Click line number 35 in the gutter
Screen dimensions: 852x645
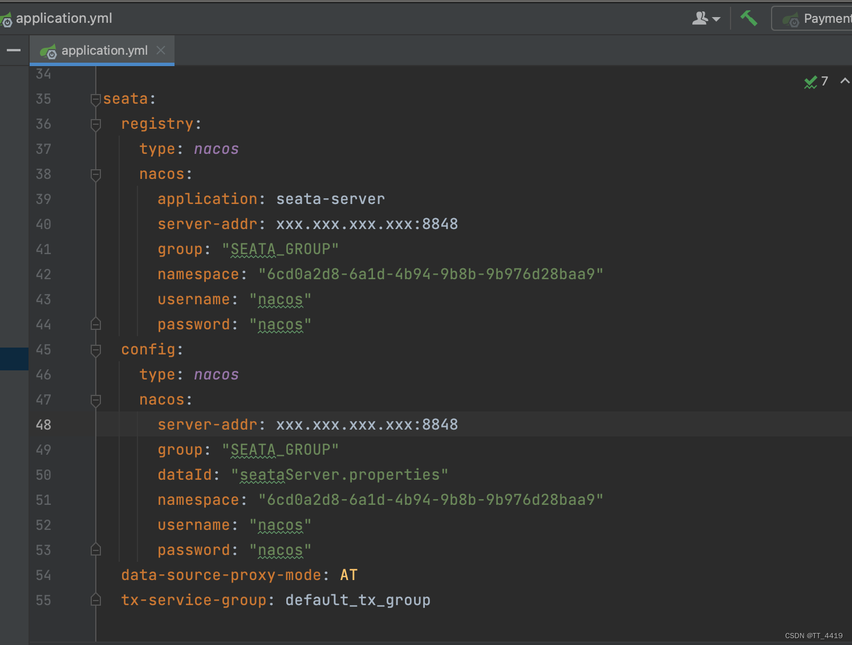coord(43,99)
